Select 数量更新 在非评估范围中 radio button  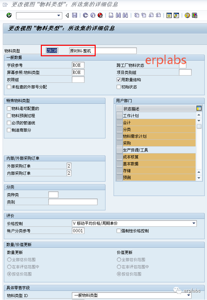tap(9, 267)
